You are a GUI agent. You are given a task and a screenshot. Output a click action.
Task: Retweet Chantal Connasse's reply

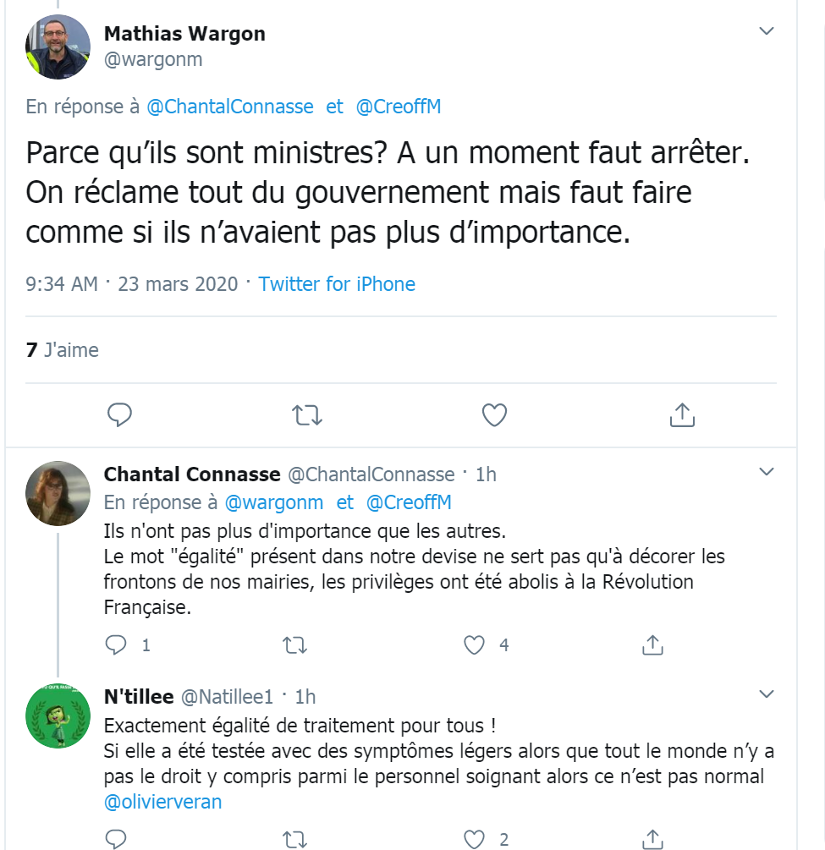pos(294,645)
